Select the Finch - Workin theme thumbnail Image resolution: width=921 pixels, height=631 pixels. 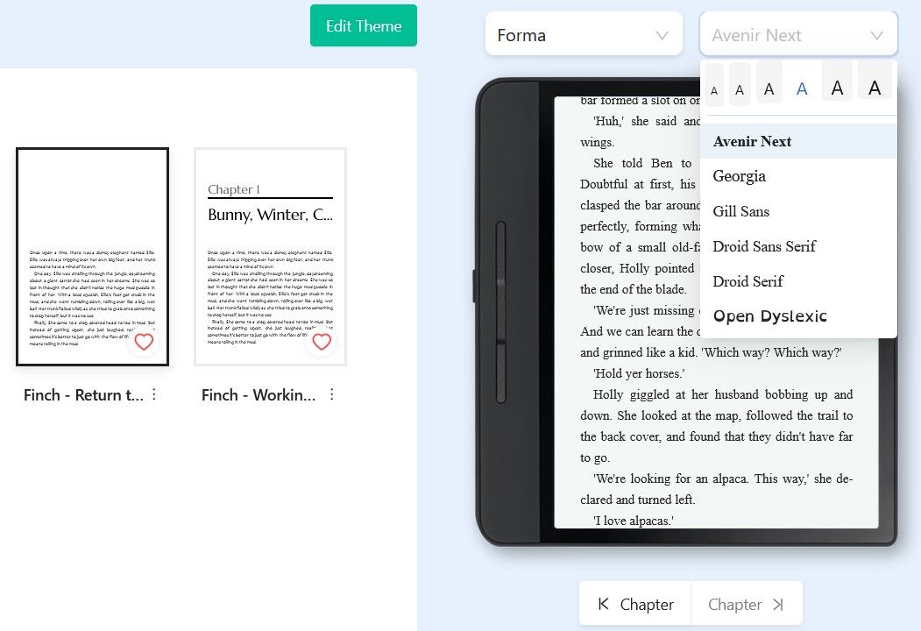tap(270, 257)
